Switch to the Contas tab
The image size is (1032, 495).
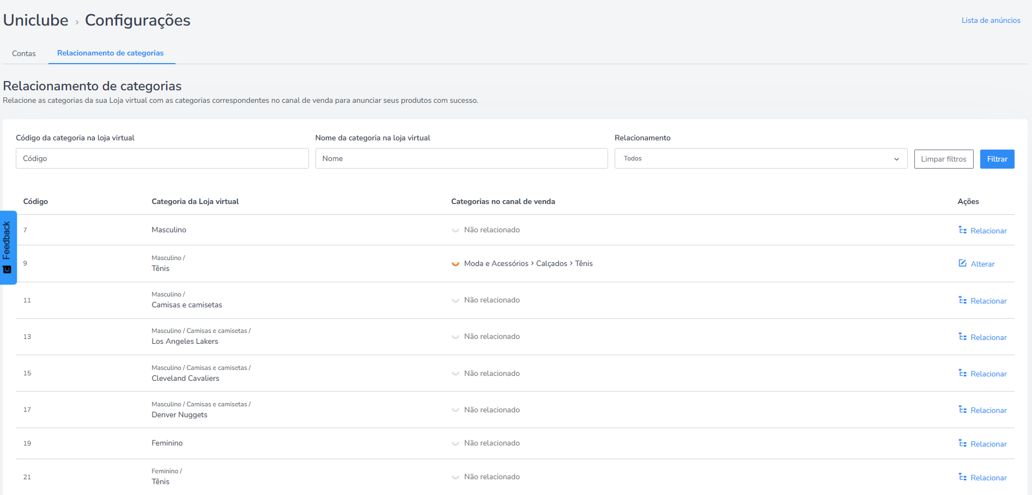tap(24, 53)
